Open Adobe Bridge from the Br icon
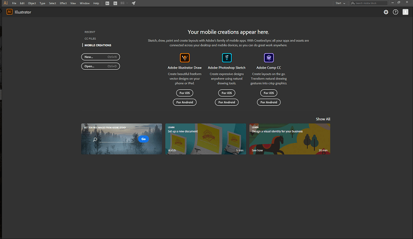Viewport: 413px width, 239px height. [x=107, y=3]
